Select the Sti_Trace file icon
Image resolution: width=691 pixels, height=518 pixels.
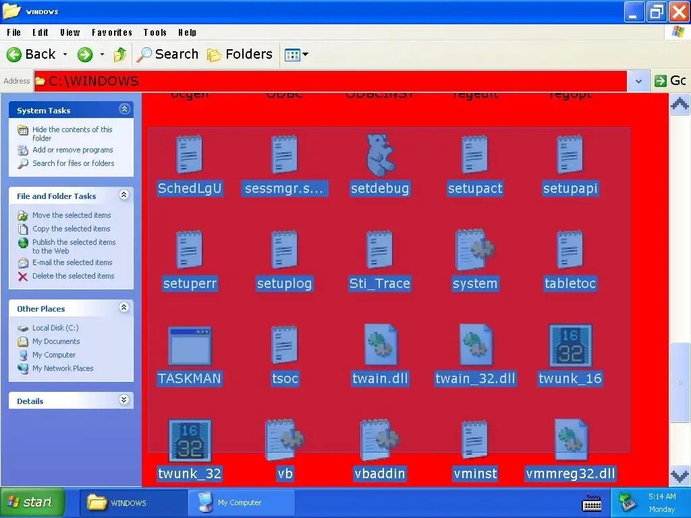[x=379, y=250]
